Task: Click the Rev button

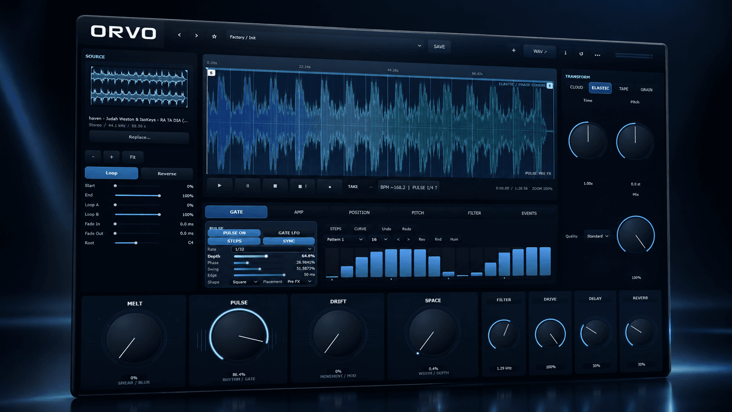Action: 422,239
